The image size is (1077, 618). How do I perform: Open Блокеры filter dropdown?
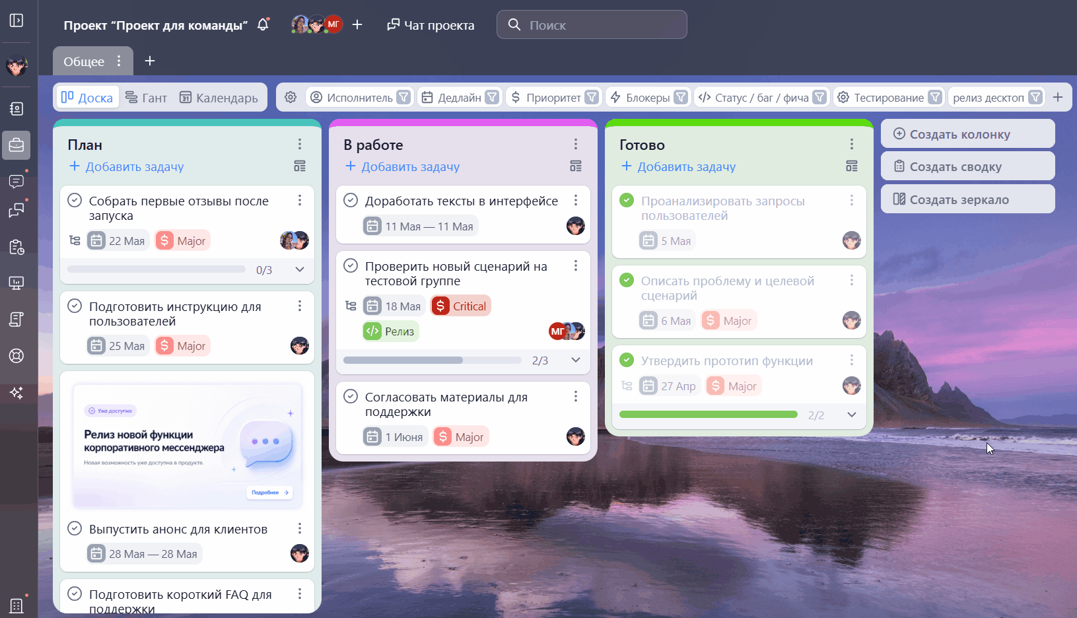click(x=681, y=97)
